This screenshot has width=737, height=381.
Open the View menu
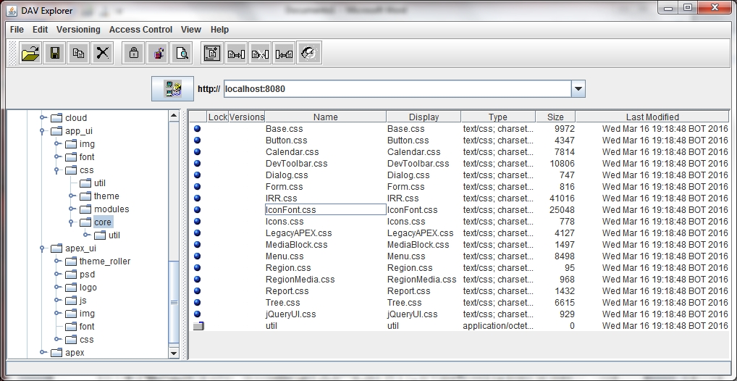click(x=191, y=29)
